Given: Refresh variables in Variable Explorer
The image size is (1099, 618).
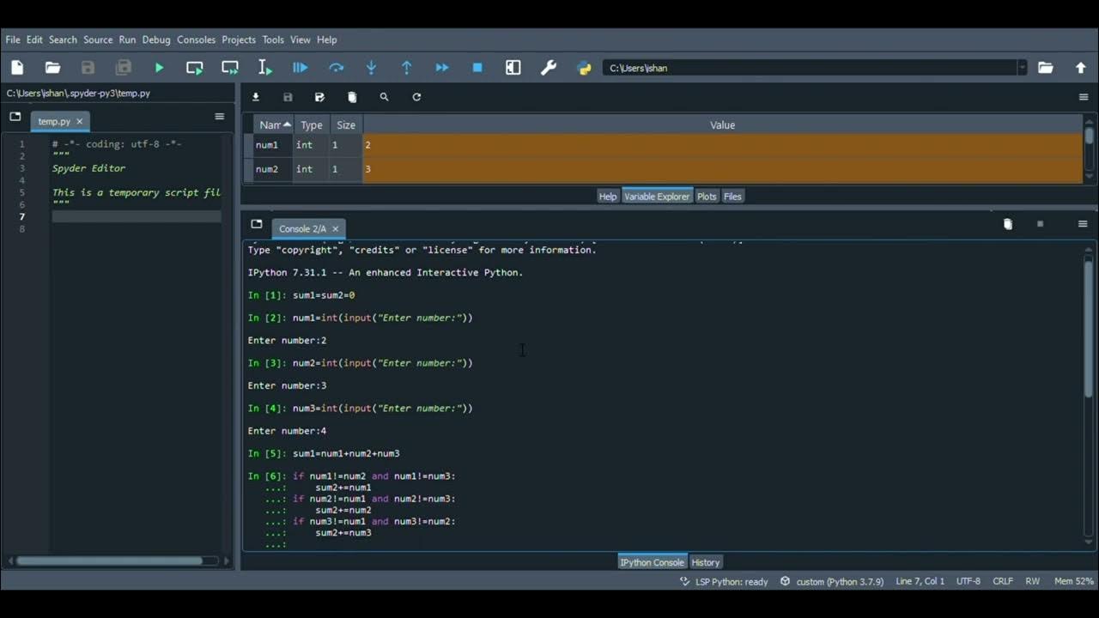Looking at the screenshot, I should coord(416,97).
